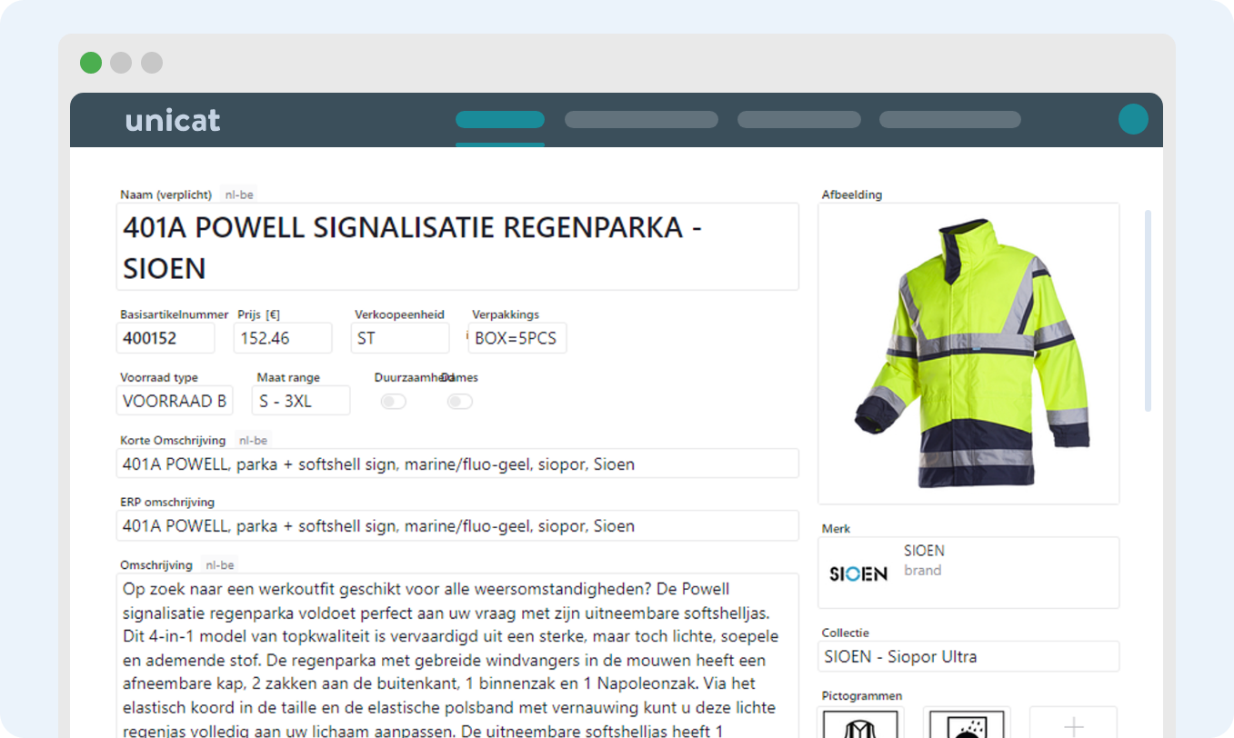Click the unicat logo

tap(172, 120)
